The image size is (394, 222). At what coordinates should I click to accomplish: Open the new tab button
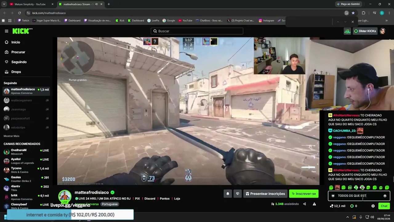pos(109,4)
